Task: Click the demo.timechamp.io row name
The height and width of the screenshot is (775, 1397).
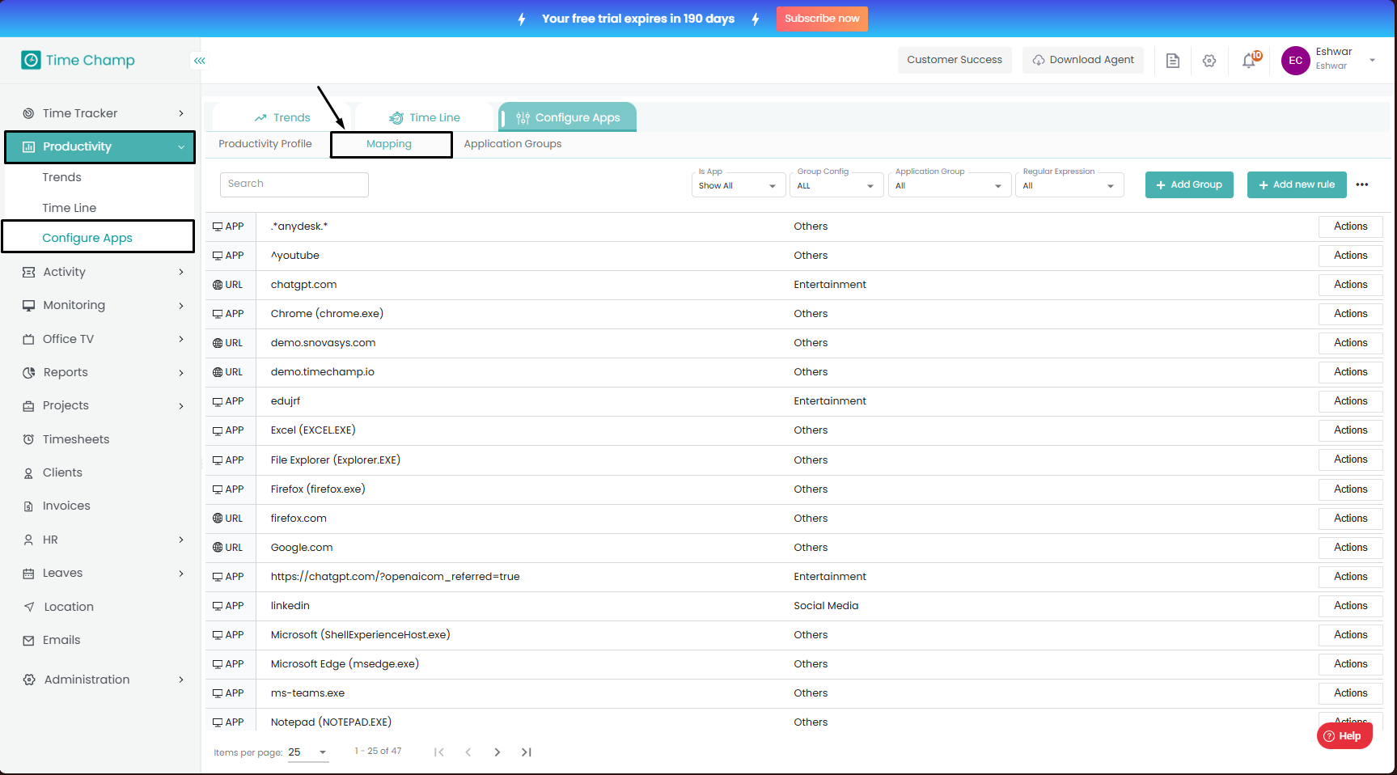Action: pyautogui.click(x=323, y=372)
